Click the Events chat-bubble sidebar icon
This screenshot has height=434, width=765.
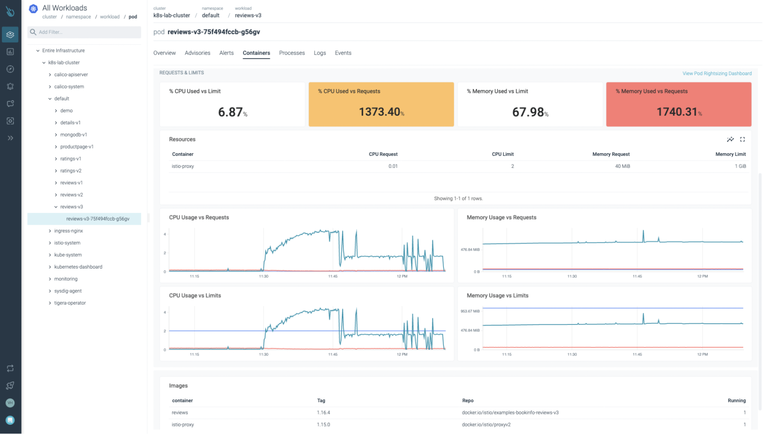(10, 104)
